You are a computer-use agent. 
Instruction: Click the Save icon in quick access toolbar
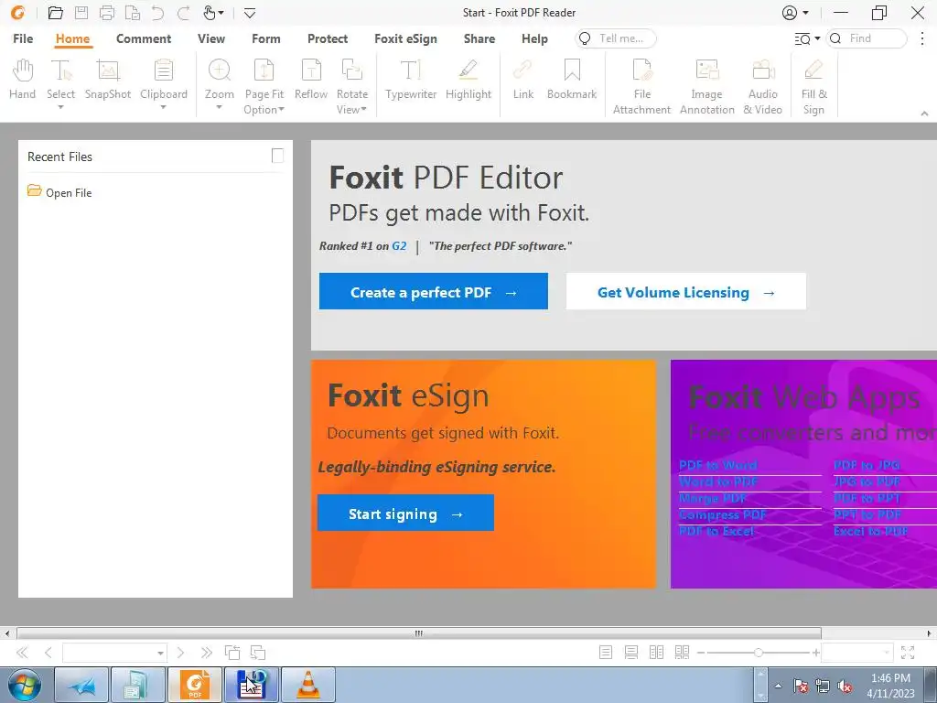[81, 13]
